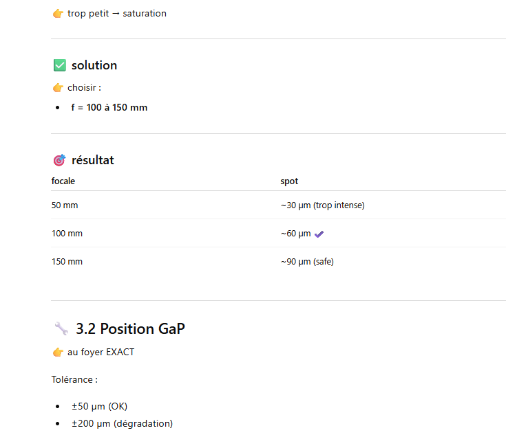Click the 'spot' column header

point(289,181)
